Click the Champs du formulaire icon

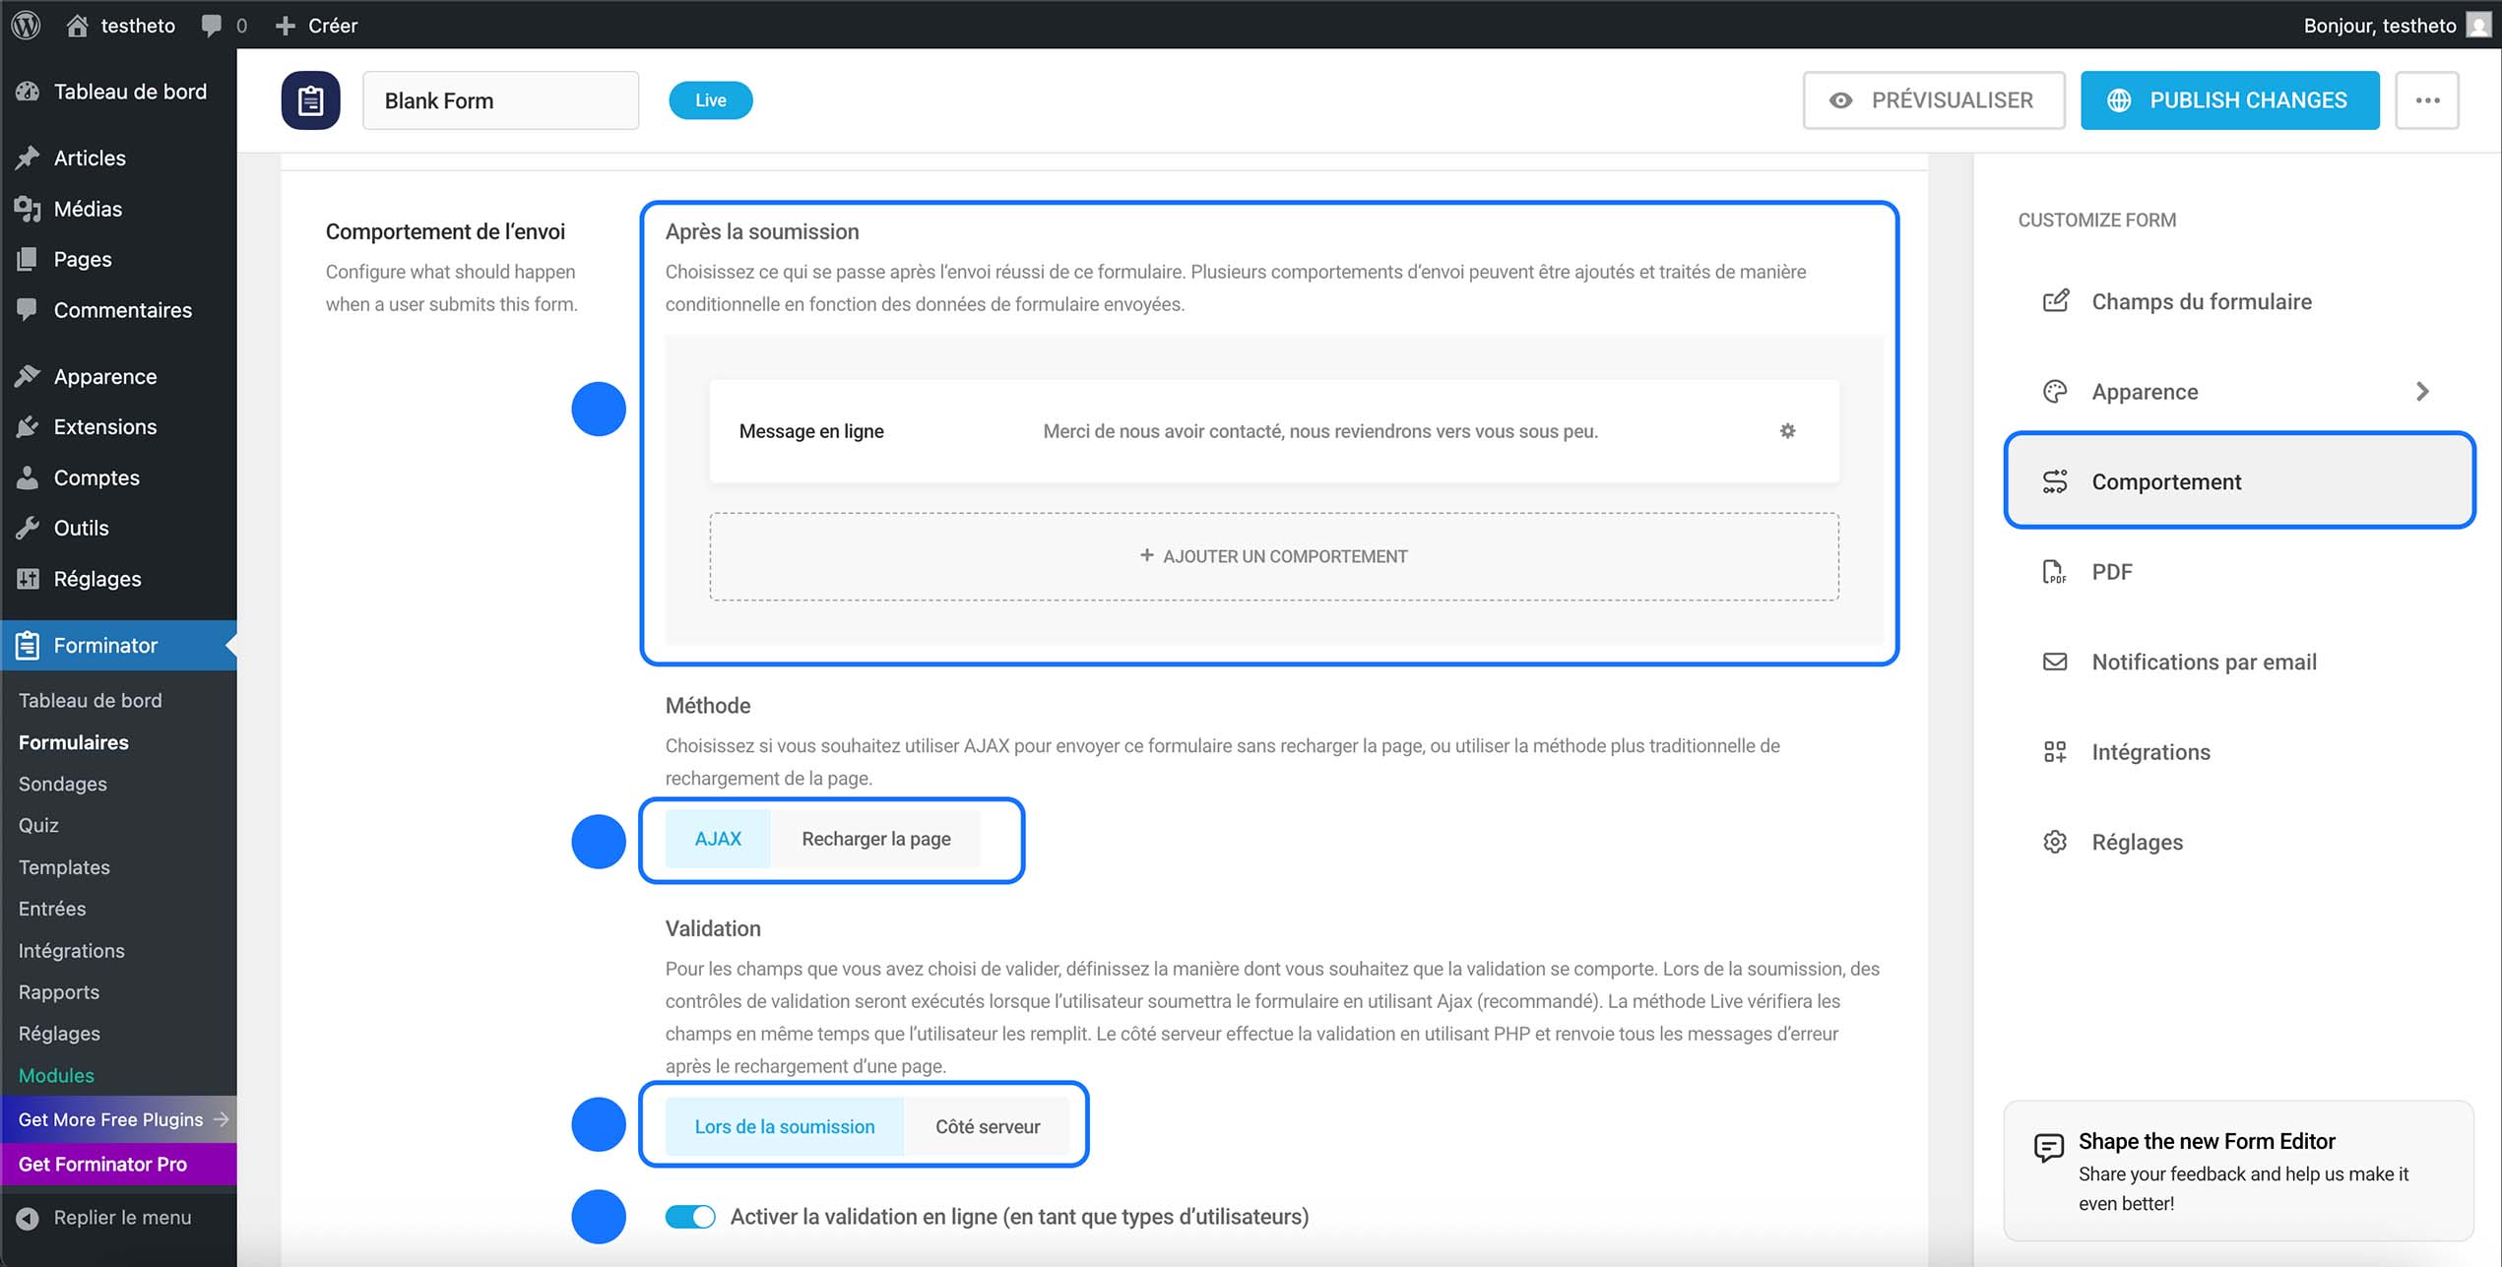(2055, 301)
